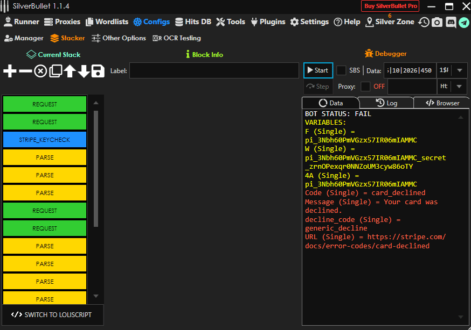This screenshot has height=330, width=471.
Task: Expand the data type dropdown beside Data field
Action: coord(459,70)
